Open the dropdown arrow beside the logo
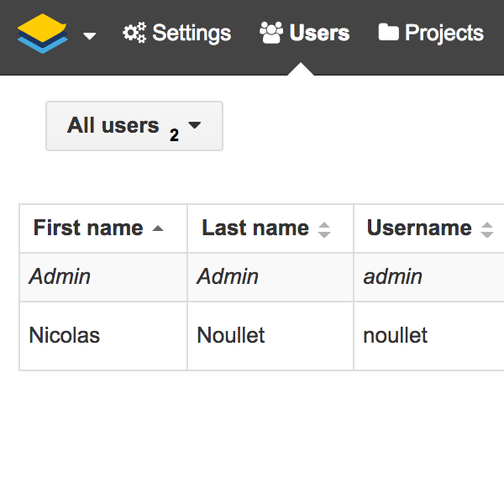The width and height of the screenshot is (504, 504). click(x=89, y=35)
